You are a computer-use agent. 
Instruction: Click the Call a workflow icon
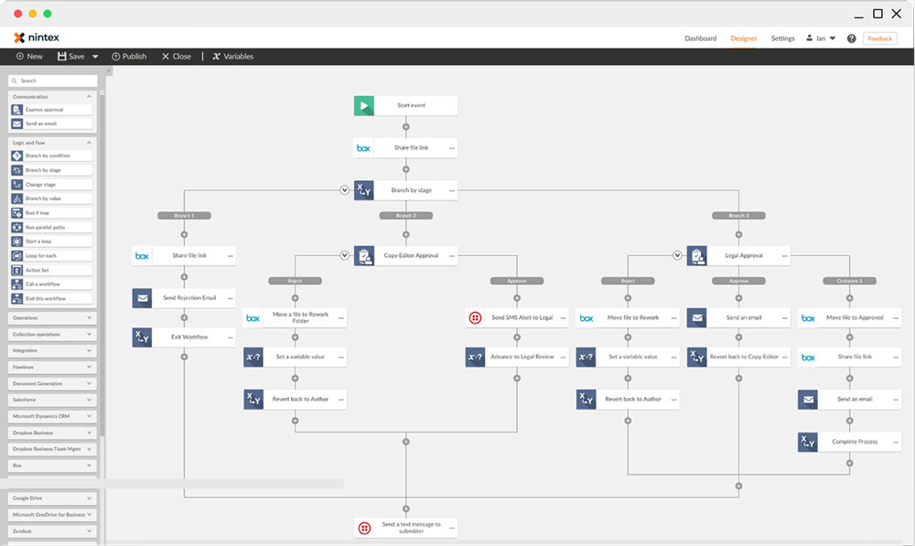click(16, 284)
